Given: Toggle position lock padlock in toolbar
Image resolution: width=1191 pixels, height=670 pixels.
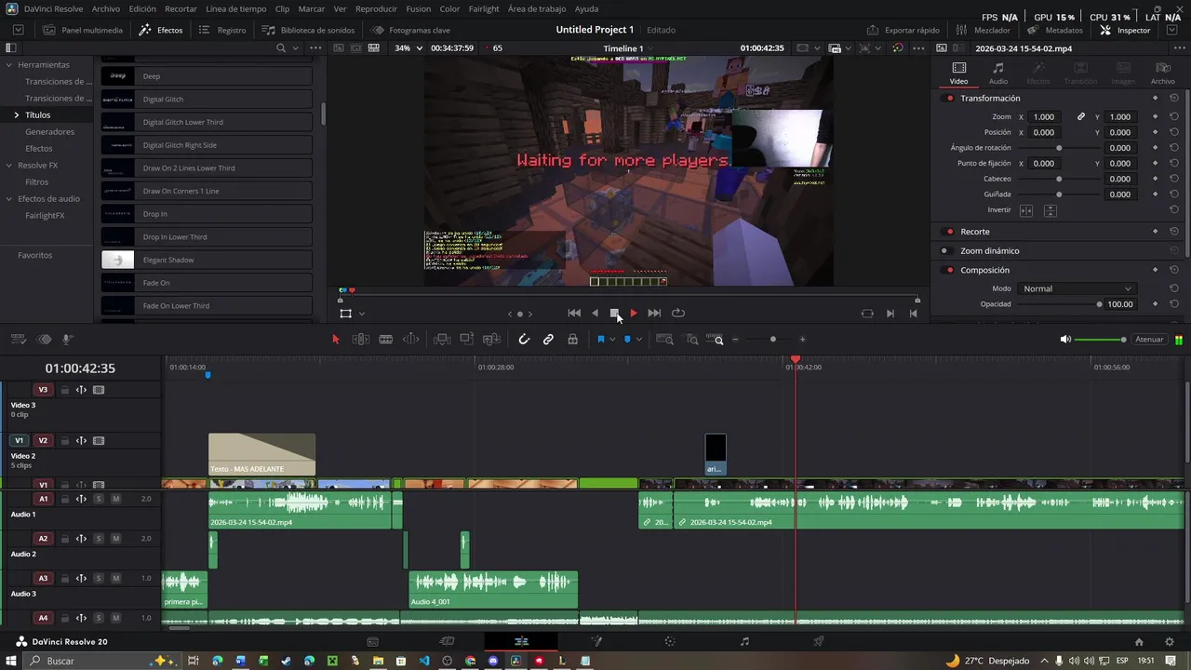Looking at the screenshot, I should (x=572, y=340).
